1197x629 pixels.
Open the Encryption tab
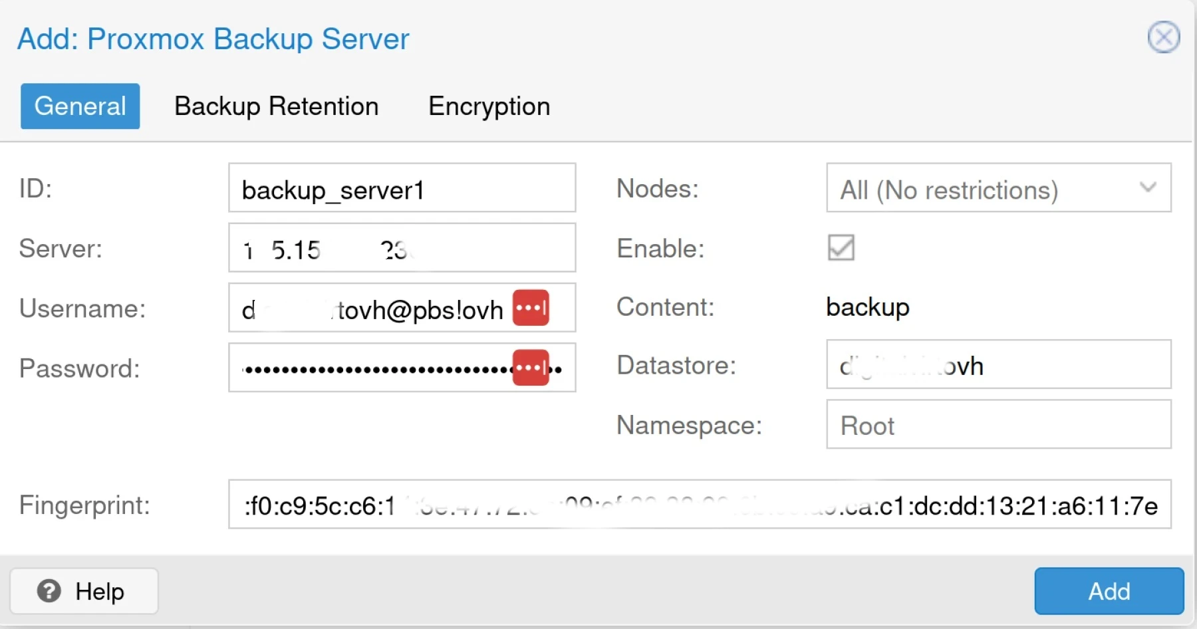coord(489,106)
